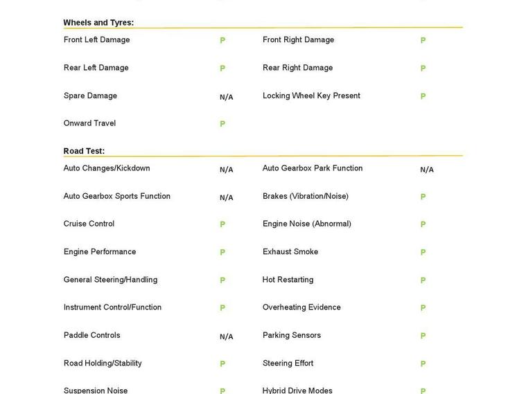Click the P result beside Front Left Damage
The image size is (526, 394).
point(222,41)
